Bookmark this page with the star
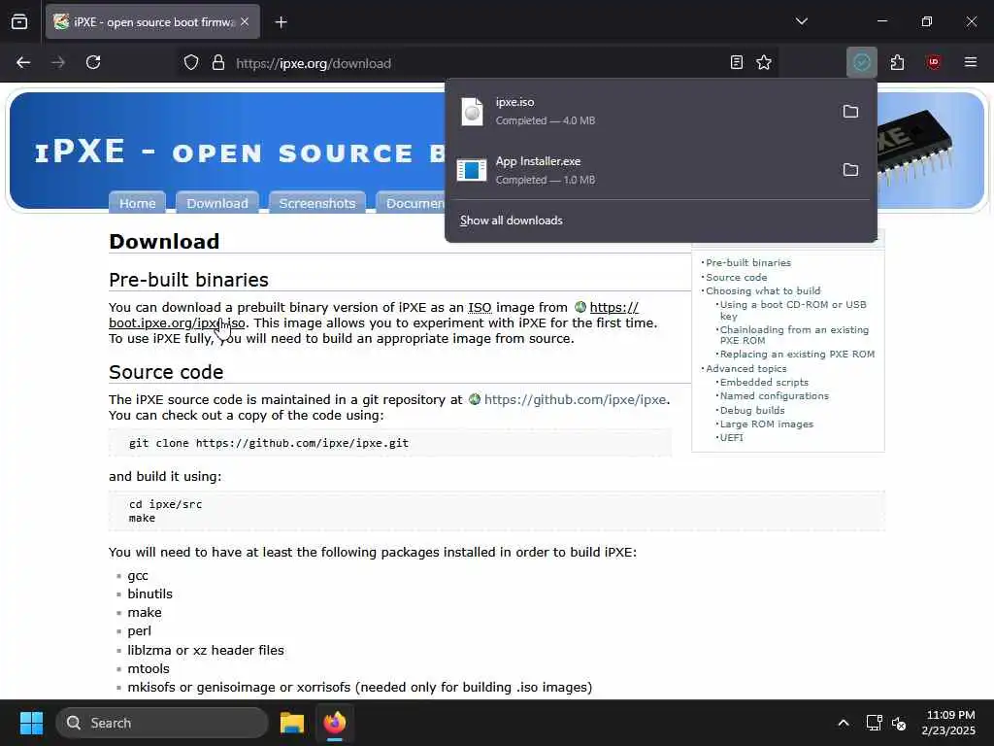The height and width of the screenshot is (746, 994). [x=764, y=62]
